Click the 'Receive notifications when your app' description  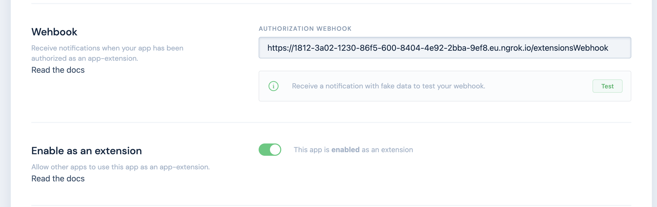[x=107, y=48]
